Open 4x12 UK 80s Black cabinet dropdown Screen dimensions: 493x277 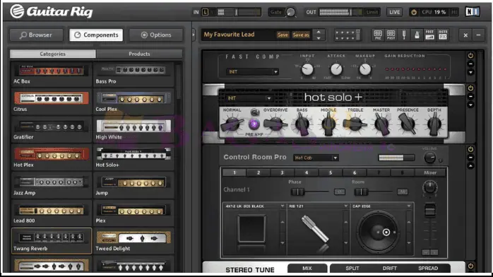click(x=255, y=206)
